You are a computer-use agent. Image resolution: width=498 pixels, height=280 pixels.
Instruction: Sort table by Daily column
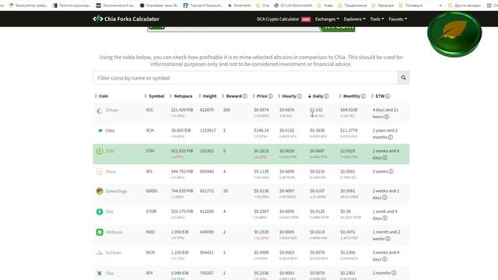(316, 96)
